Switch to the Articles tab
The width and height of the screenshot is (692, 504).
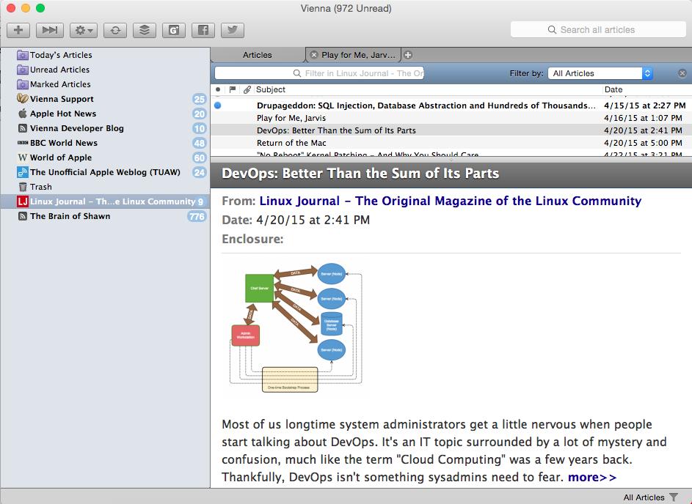pyautogui.click(x=258, y=55)
